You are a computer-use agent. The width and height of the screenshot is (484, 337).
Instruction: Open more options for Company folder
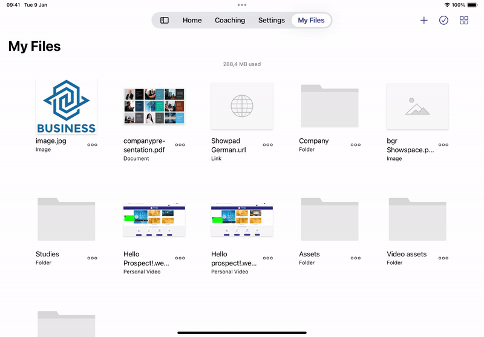point(356,145)
